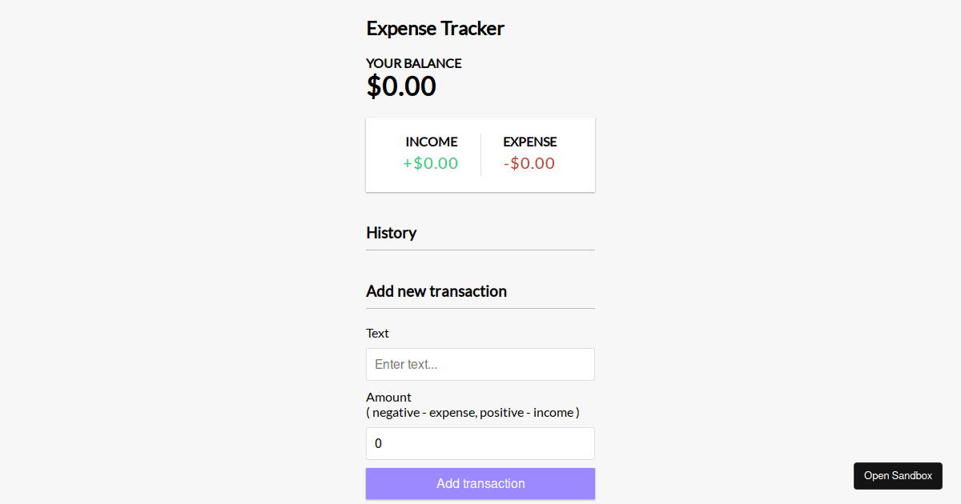This screenshot has height=504, width=961.
Task: Select the default 0 in the amount box
Action: pos(378,443)
